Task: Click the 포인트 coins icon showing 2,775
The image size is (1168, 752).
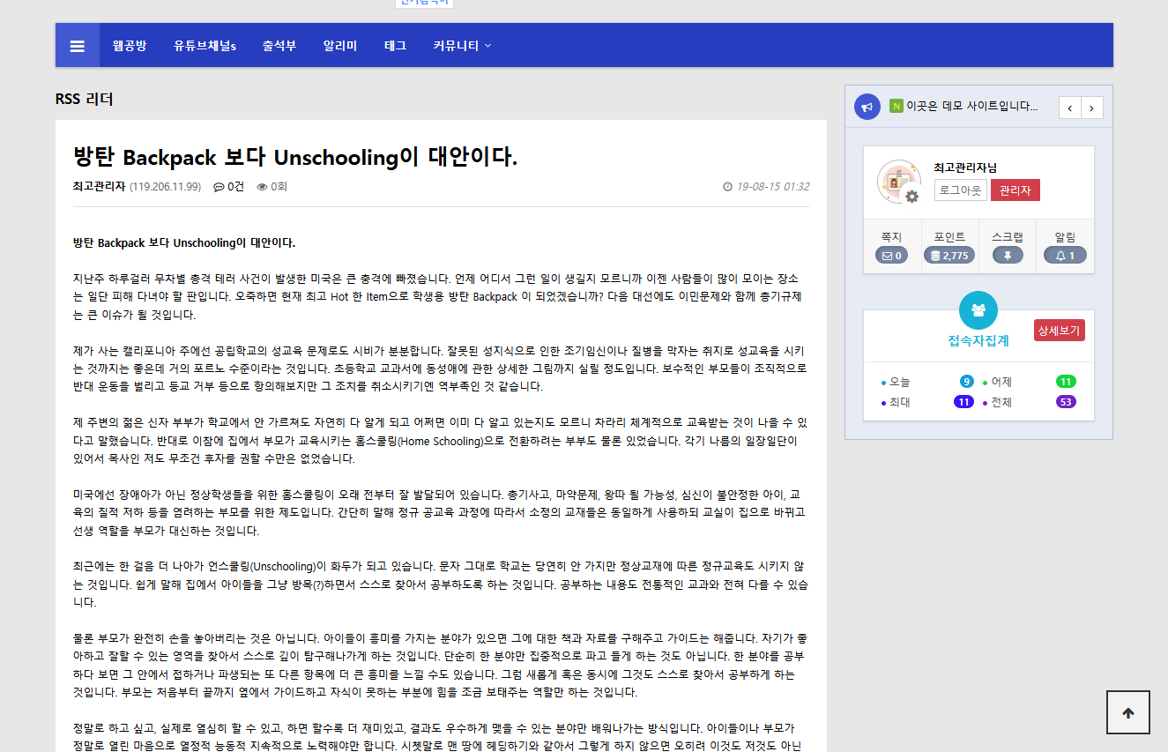Action: pyautogui.click(x=949, y=256)
